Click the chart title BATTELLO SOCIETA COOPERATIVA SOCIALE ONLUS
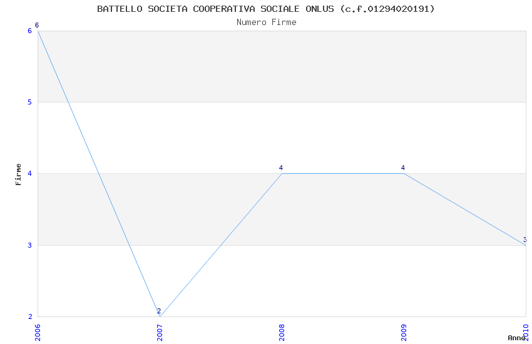The height and width of the screenshot is (344, 532). pos(266,9)
